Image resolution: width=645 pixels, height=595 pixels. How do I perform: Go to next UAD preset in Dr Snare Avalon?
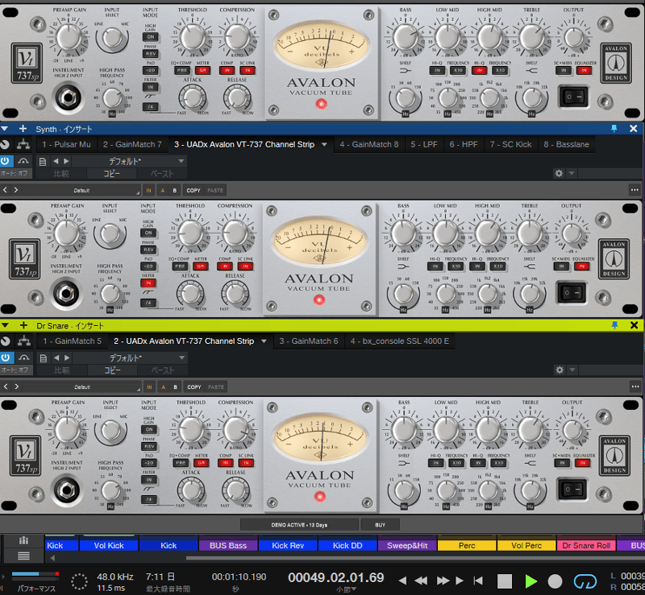(x=17, y=386)
